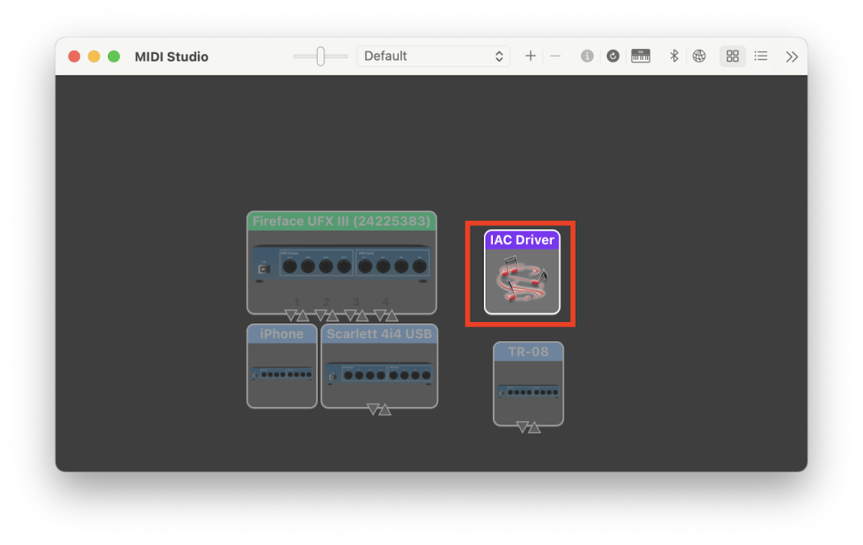863x545 pixels.
Task: Select the Scarlett 4i4 USB device
Action: (379, 366)
